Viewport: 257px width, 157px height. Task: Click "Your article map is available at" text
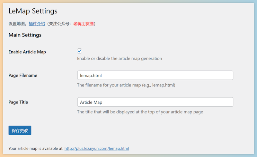(x=36, y=149)
